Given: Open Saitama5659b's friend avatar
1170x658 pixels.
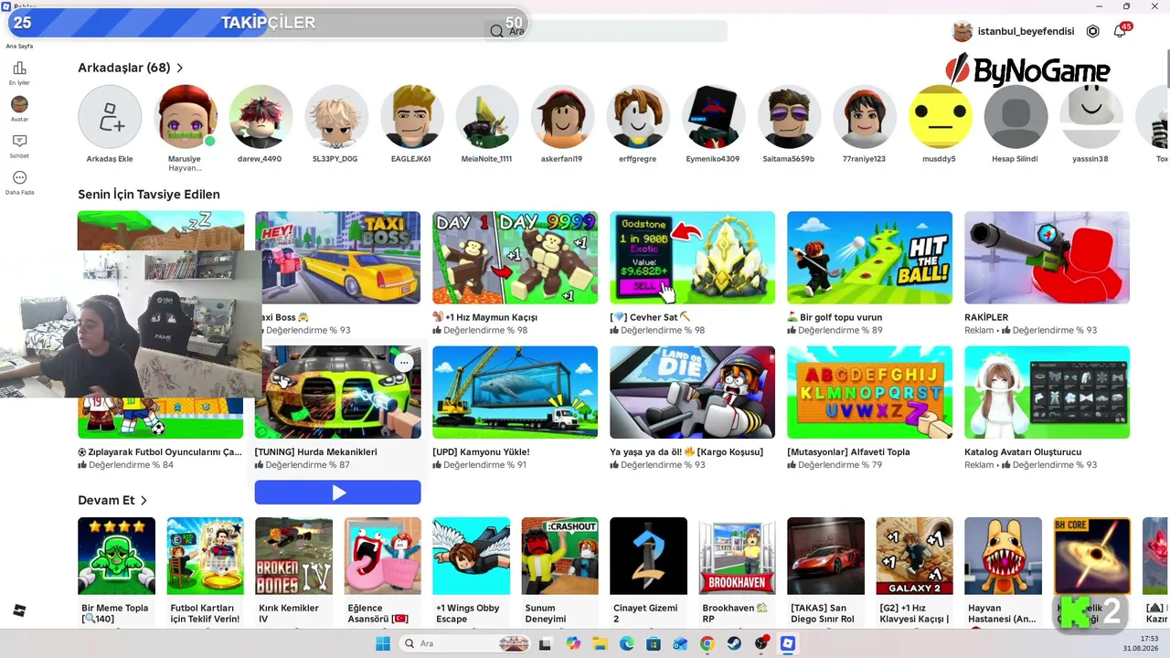Looking at the screenshot, I should 789,117.
